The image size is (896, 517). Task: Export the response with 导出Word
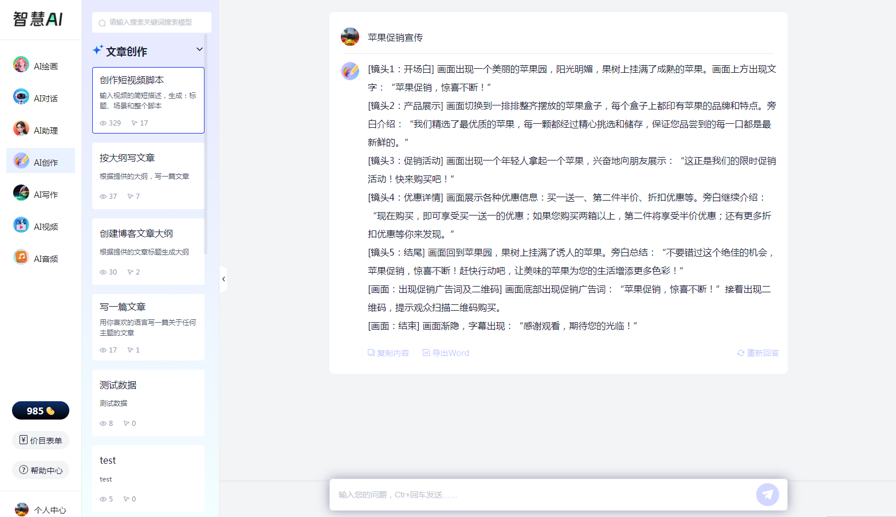445,352
